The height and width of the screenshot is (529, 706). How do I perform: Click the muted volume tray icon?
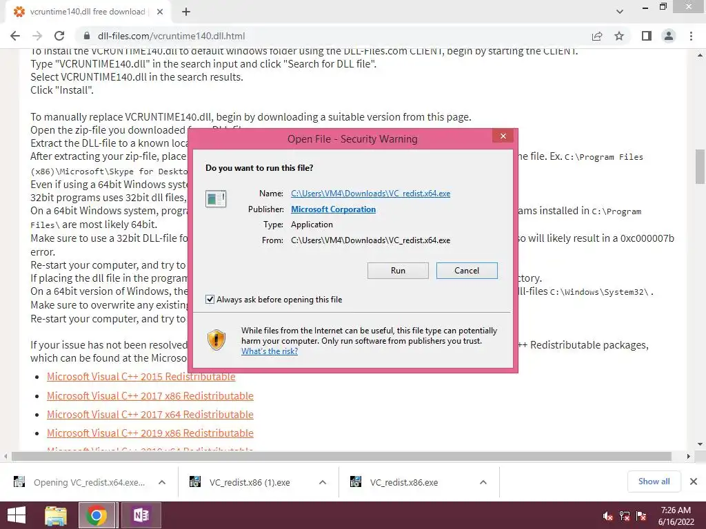(607, 516)
